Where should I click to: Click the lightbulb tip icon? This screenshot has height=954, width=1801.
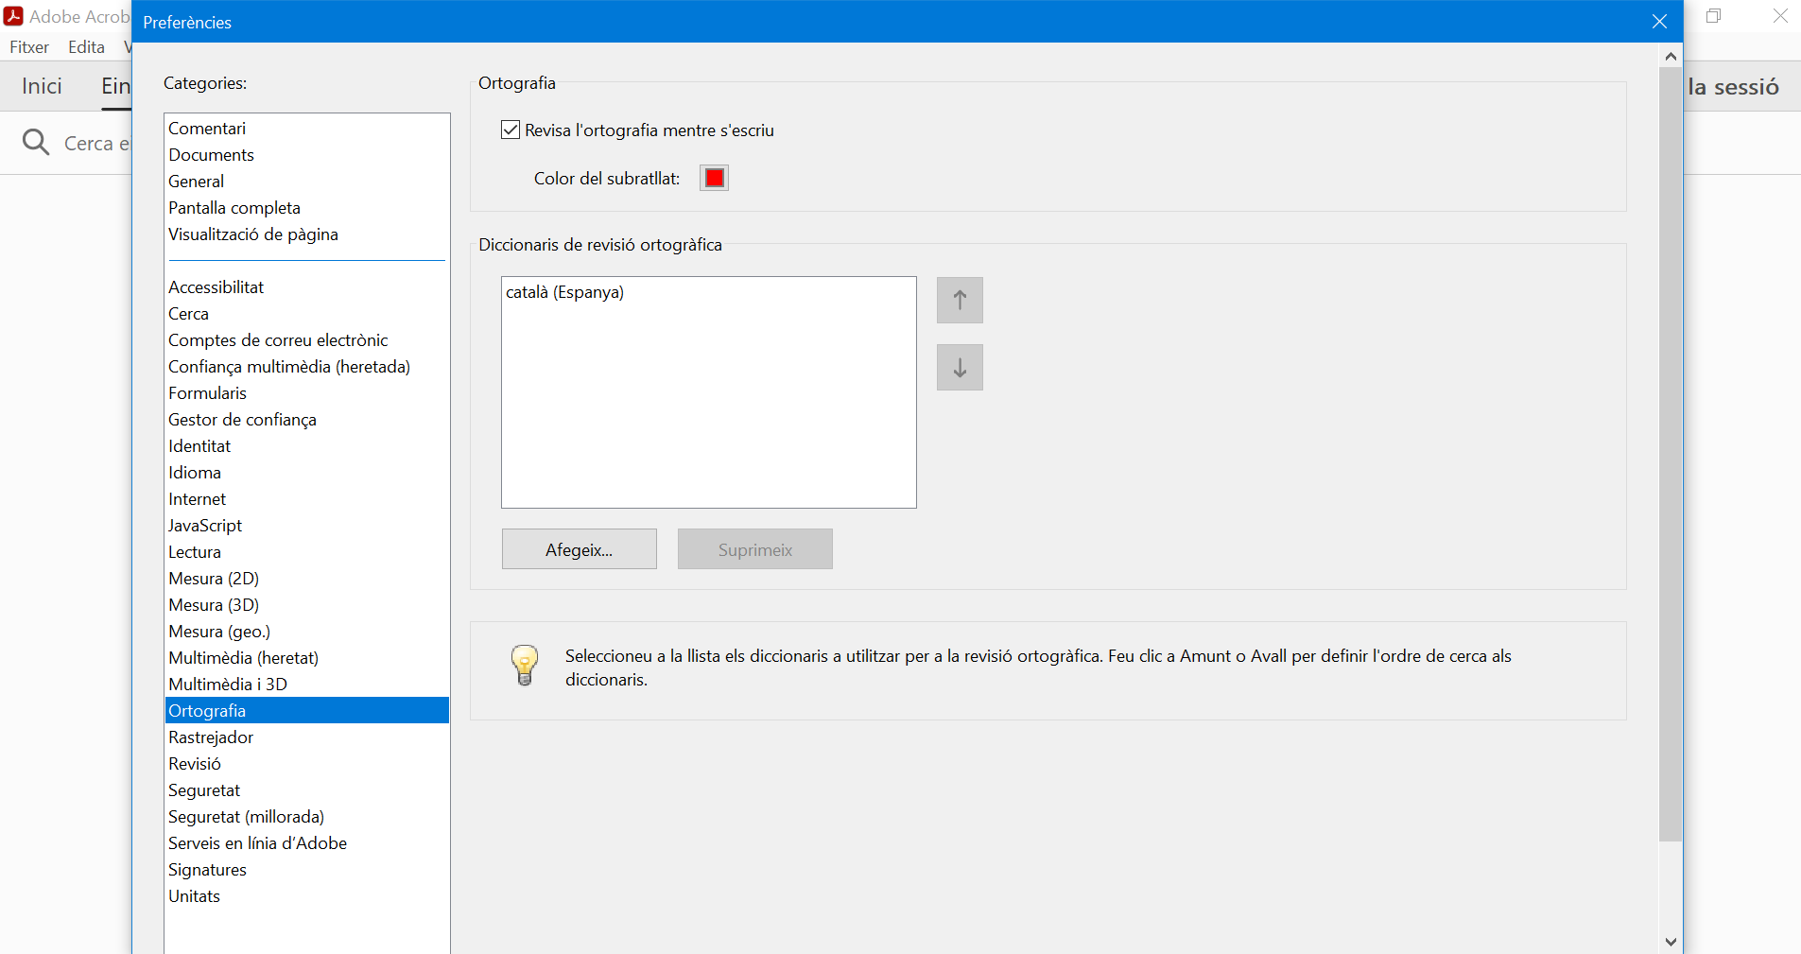pos(525,665)
